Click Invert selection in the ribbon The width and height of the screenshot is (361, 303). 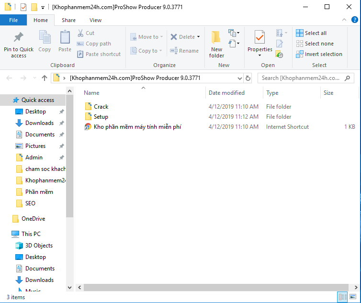(319, 54)
